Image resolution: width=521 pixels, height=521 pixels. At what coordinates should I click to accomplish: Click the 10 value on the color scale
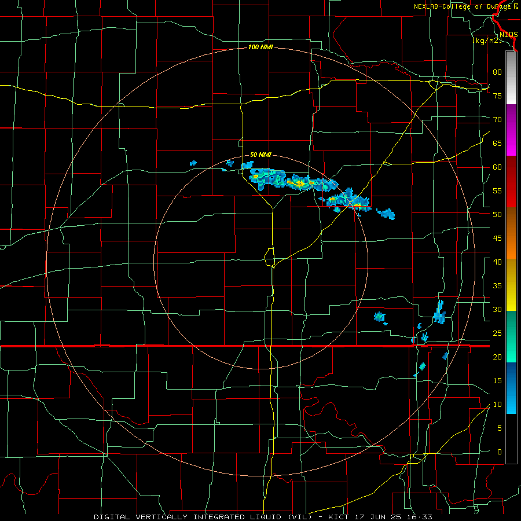(x=497, y=405)
